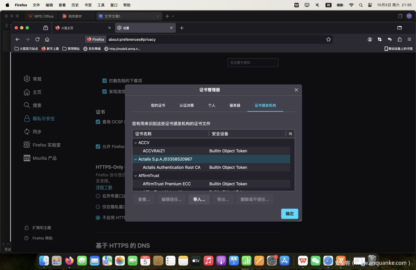Select the 在所有窗口 HTTPS-Only radio option
The image size is (416, 270).
98,196
